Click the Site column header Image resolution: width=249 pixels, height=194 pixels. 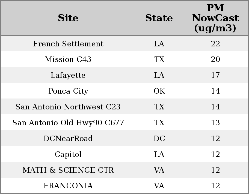click(x=68, y=18)
